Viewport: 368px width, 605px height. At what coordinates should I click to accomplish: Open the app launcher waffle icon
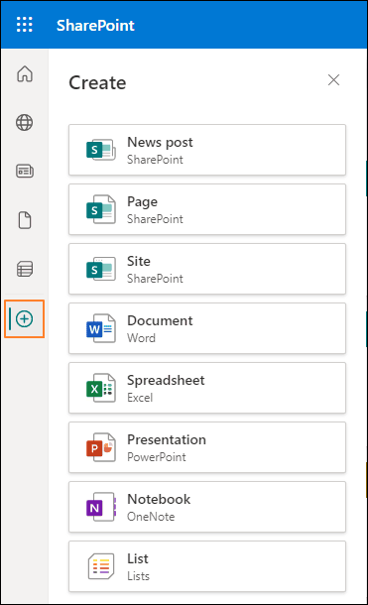[24, 25]
